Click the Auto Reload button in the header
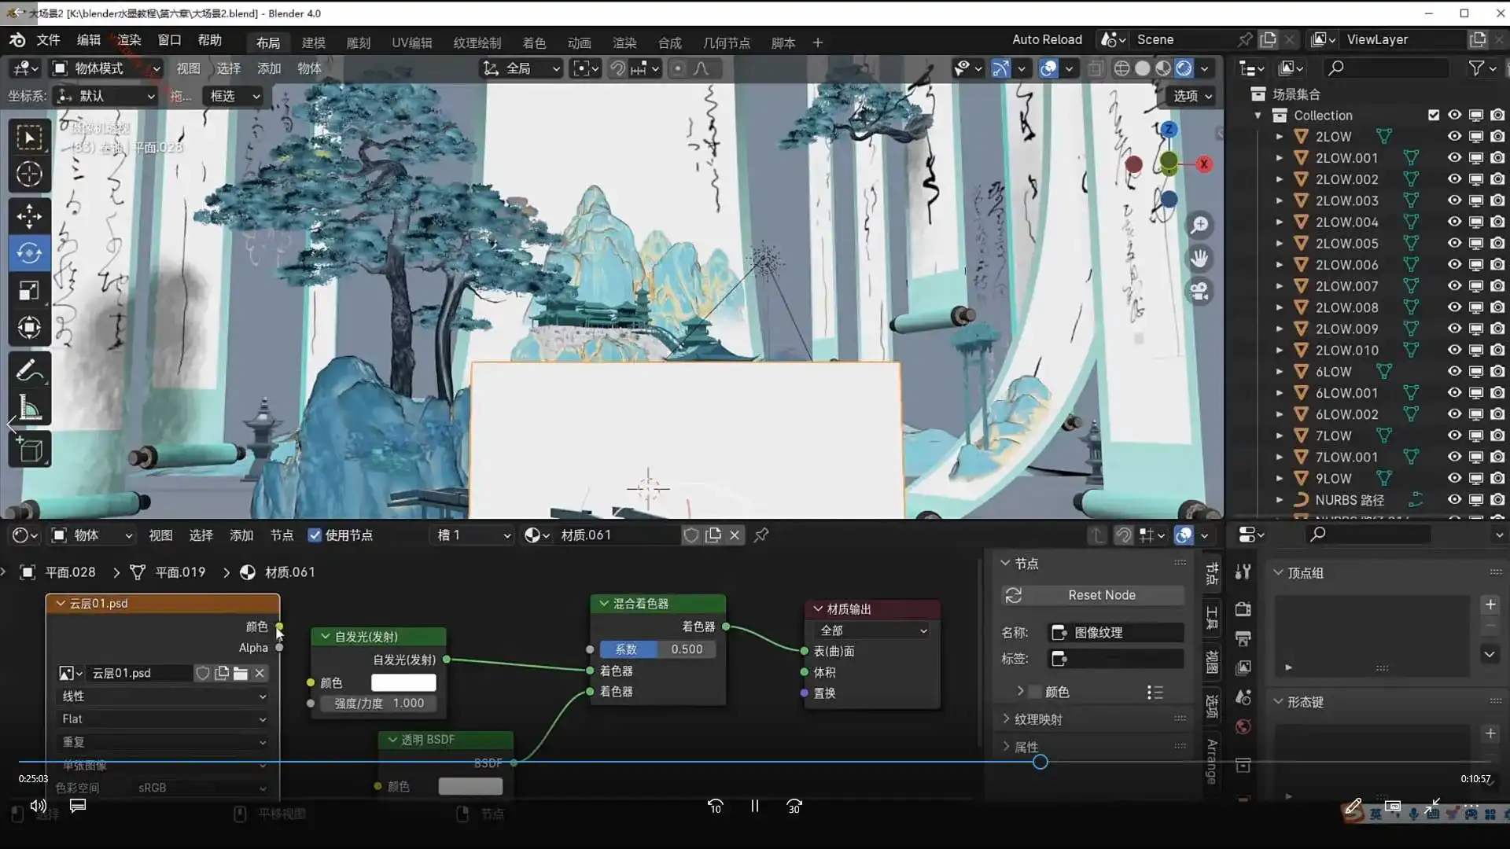The image size is (1510, 849). pos(1046,39)
